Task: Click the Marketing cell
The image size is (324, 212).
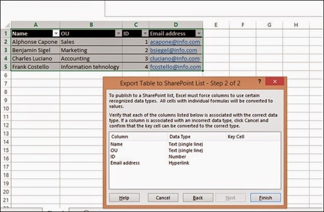Action: tap(91, 50)
